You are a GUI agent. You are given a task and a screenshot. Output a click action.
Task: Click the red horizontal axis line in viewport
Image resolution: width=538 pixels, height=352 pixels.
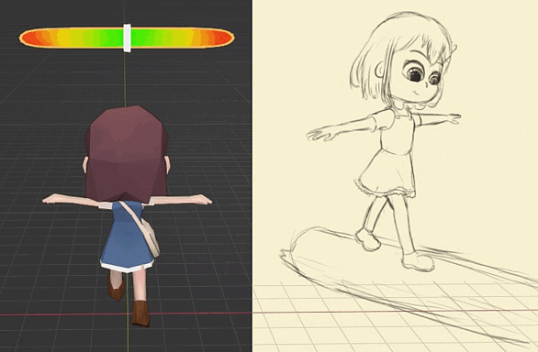pyautogui.click(x=269, y=313)
